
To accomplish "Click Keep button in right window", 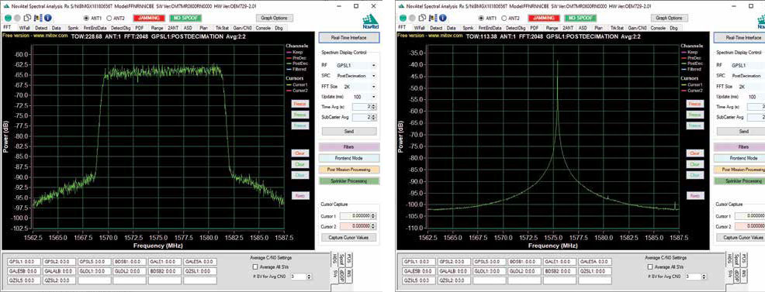I will point(696,196).
